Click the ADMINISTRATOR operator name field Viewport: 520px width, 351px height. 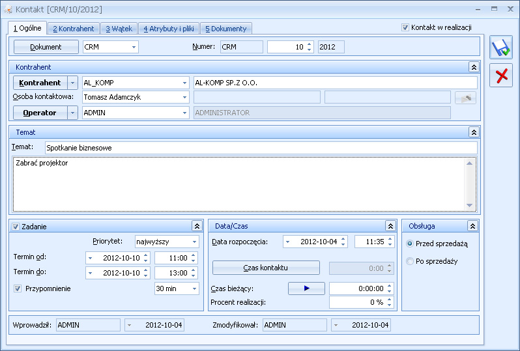point(322,113)
